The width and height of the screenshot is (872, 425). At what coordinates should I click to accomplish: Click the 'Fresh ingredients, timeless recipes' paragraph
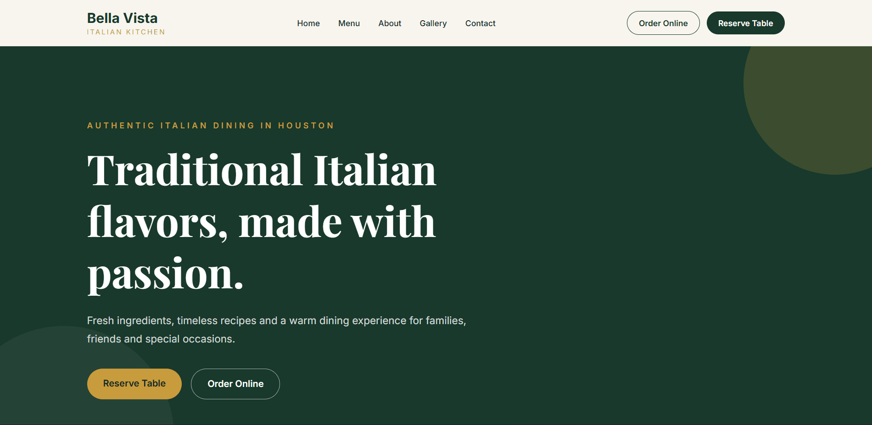[x=277, y=330]
